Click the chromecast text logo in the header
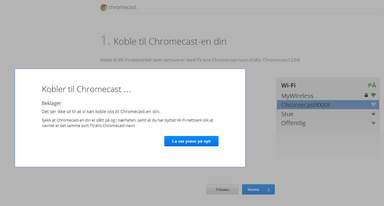This screenshot has height=206, width=384. 122,7
